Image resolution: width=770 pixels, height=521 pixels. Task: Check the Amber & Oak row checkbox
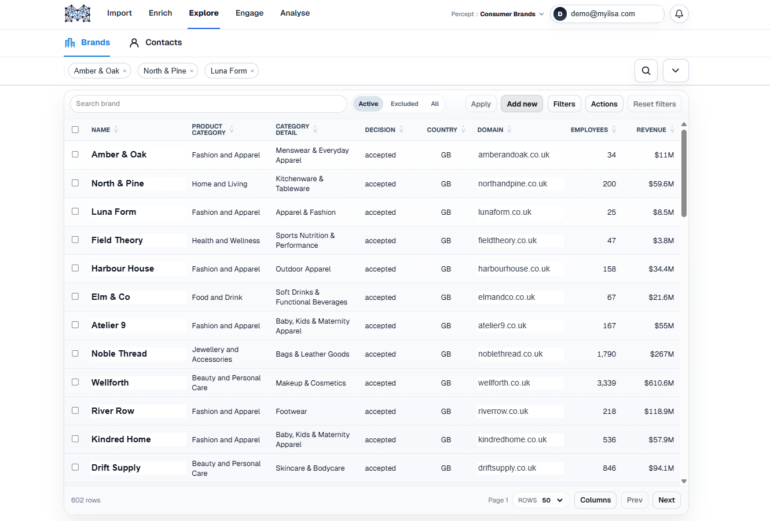(x=75, y=155)
